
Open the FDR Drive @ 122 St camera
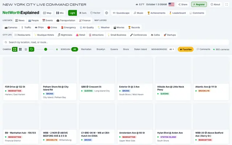21,79
